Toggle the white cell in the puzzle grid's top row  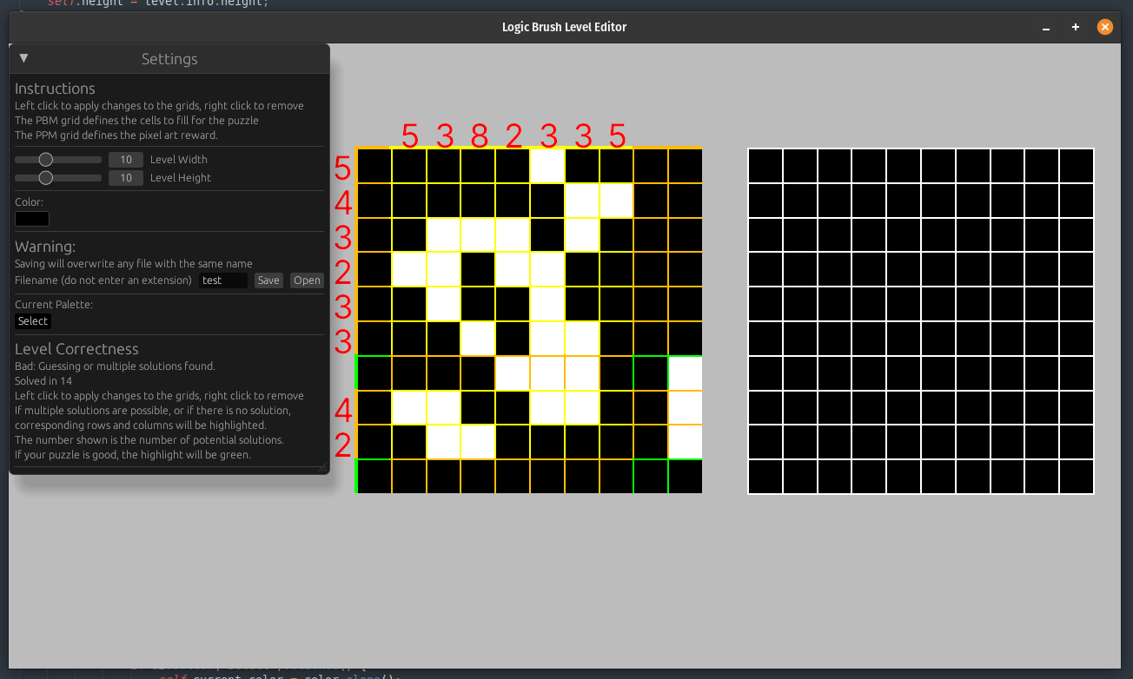[x=547, y=165]
